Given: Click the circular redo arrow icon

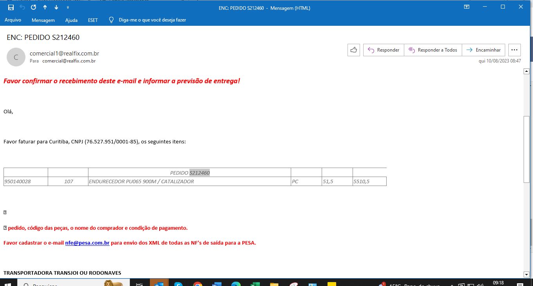Looking at the screenshot, I should [34, 7].
